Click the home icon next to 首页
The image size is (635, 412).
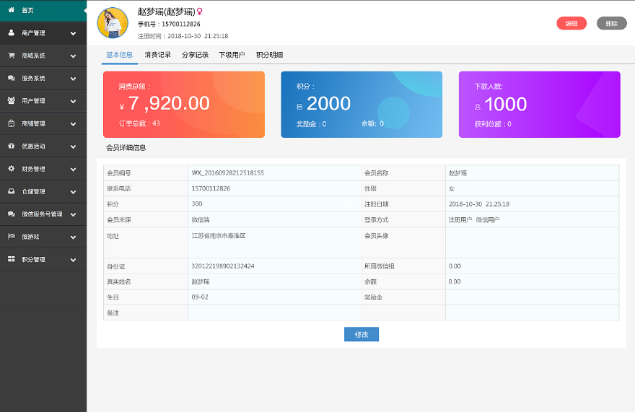click(12, 9)
